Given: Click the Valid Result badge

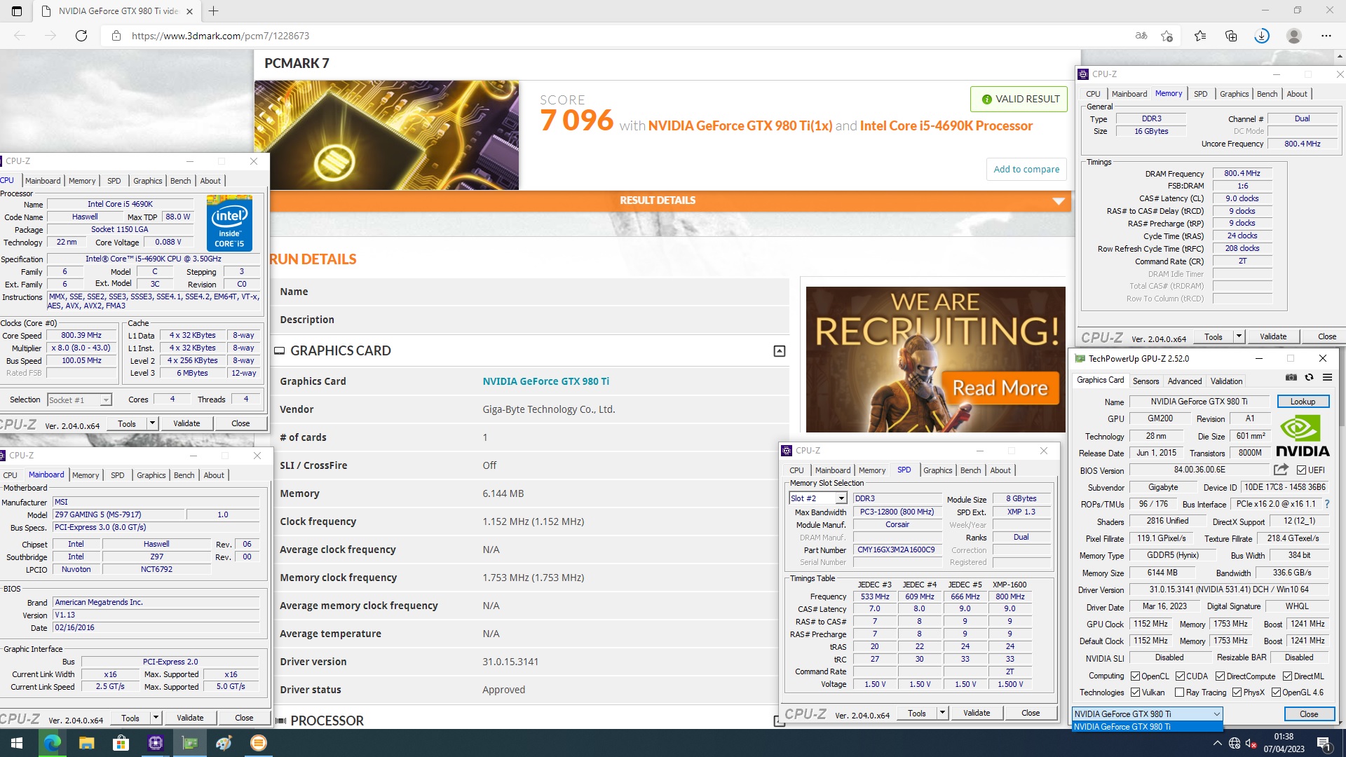Looking at the screenshot, I should (x=1019, y=99).
